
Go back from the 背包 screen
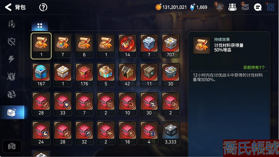(8, 7)
